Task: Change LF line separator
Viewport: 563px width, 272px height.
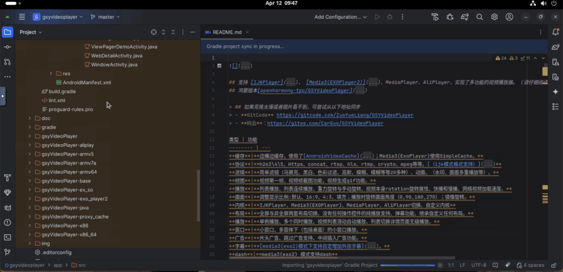Action: click(x=462, y=265)
